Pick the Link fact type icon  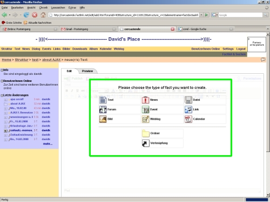[188, 109]
